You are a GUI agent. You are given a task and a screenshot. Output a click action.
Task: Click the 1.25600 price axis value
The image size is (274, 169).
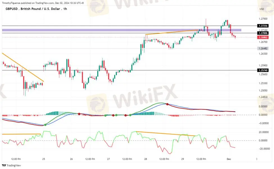point(263,74)
